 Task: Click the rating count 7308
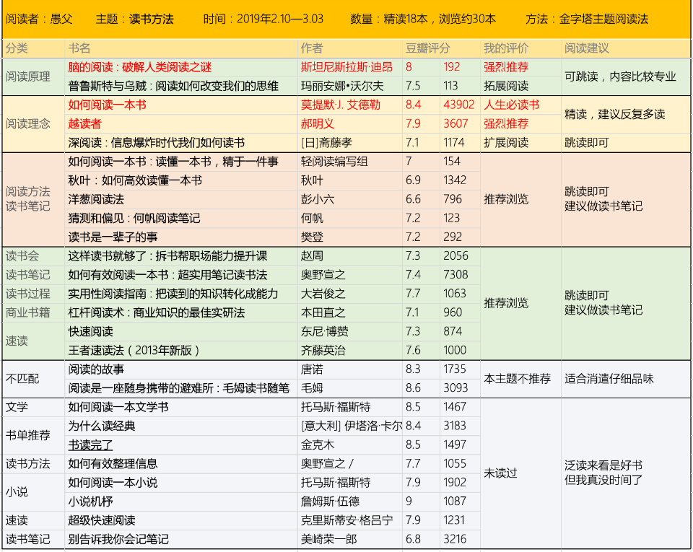[x=456, y=275]
